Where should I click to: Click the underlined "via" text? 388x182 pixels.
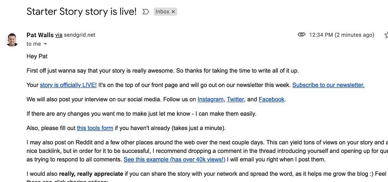click(x=59, y=35)
